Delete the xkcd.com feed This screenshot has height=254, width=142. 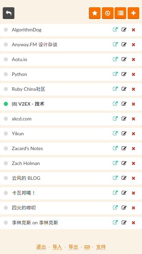[133, 119]
